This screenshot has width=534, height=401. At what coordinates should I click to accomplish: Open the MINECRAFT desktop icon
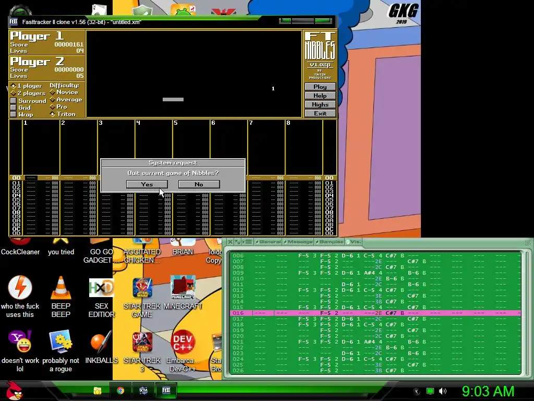pos(183,288)
